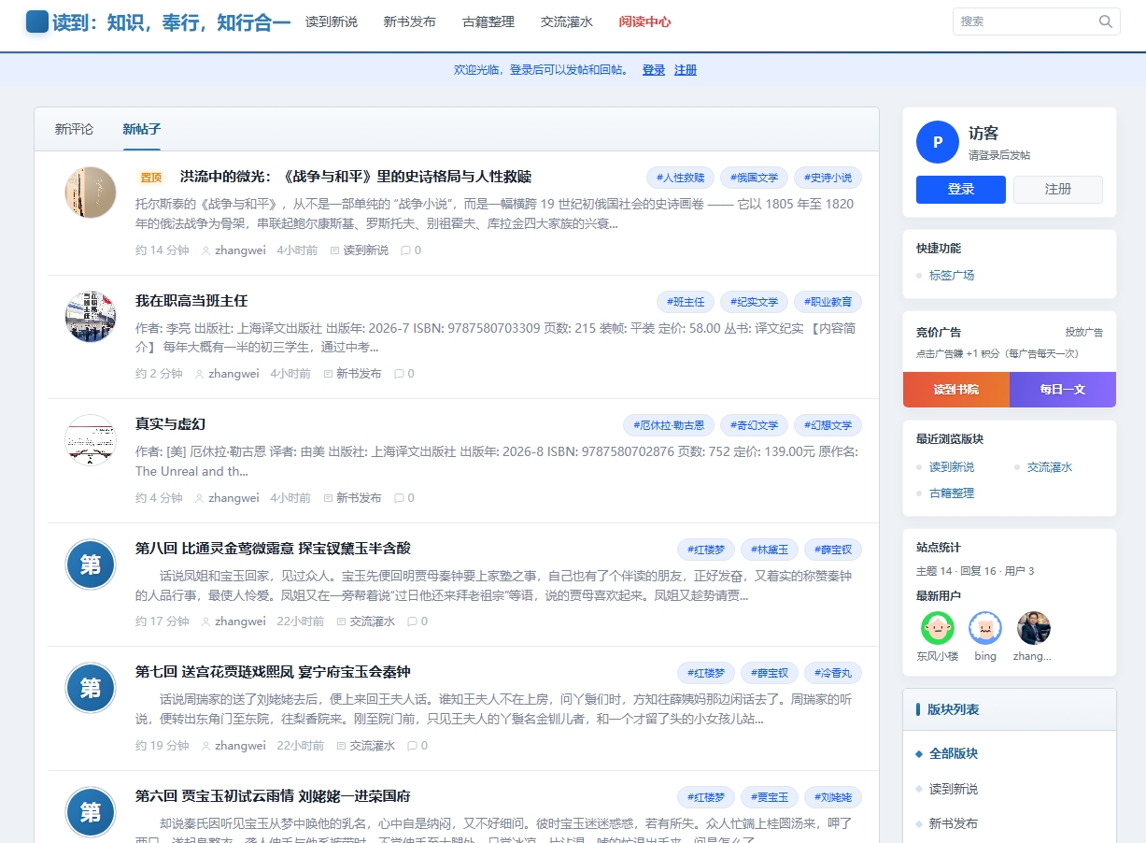Viewport: 1146px width, 843px height.
Task: Click the blue 登录 button in sidebar
Action: coord(961,189)
